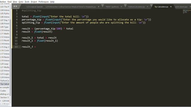Open L19 Intera file in sidebar
The image size is (191, 107).
pos(5,61)
